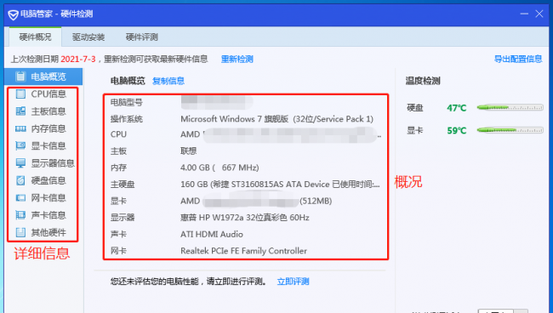Screen dimensions: 553x313
Task: Click the 160 GB 希捷 ST3160815AS disk value
Action: [280, 184]
